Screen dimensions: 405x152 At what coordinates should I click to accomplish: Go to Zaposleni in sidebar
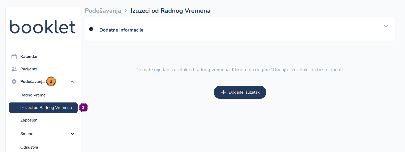(x=29, y=120)
